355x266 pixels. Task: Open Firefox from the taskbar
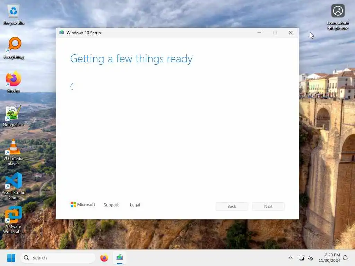point(104,258)
